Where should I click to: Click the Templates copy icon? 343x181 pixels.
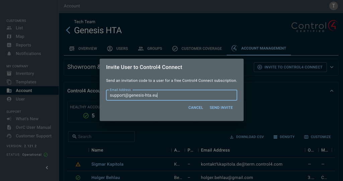pyautogui.click(x=9, y=82)
